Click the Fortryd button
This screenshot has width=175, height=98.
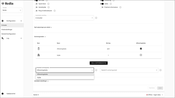tap(152, 88)
